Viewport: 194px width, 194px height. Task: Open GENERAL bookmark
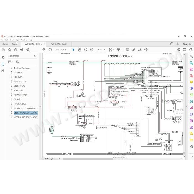tap(18, 73)
